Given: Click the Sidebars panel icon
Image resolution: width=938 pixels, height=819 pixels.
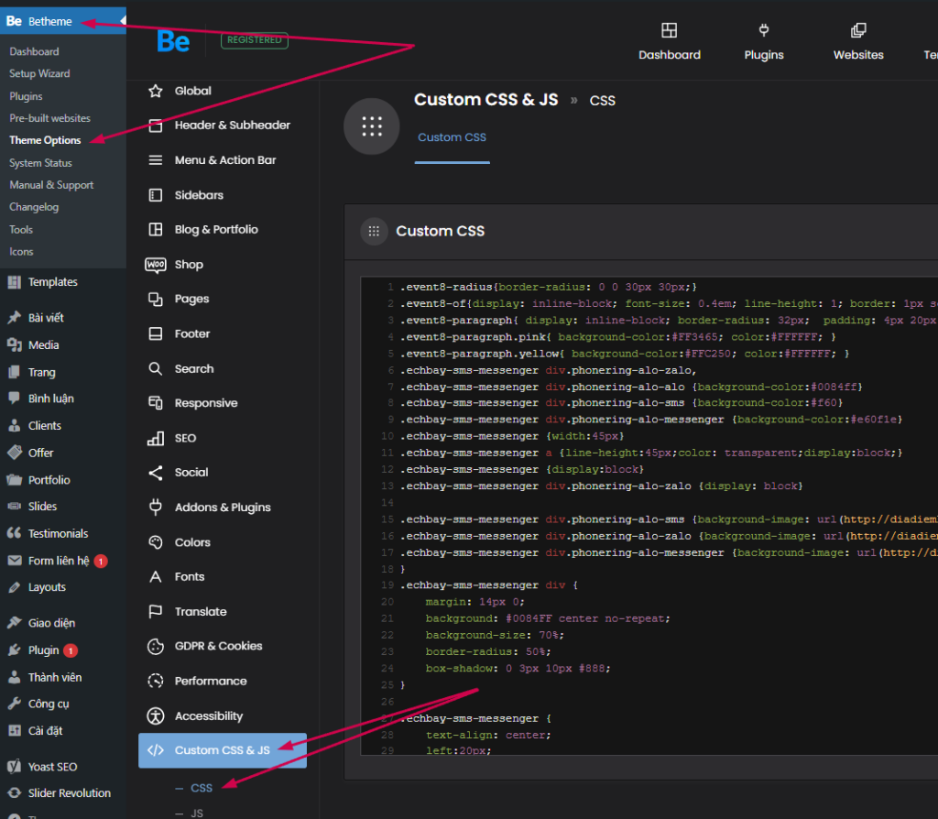Looking at the screenshot, I should click(156, 195).
